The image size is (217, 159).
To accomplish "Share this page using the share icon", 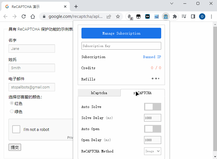I will tap(109, 16).
